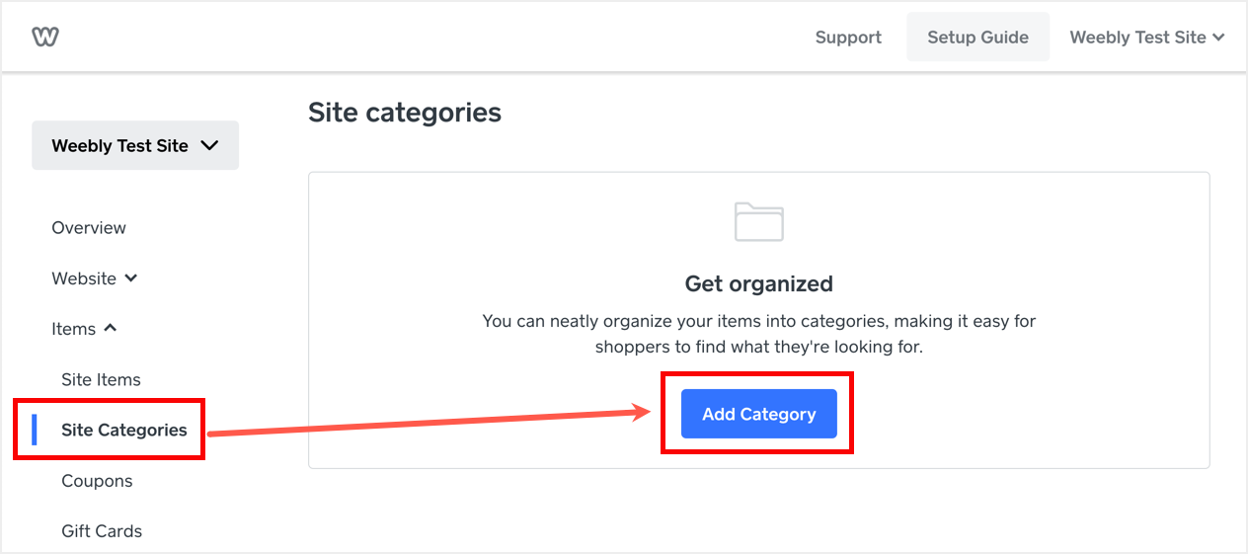Viewport: 1248px width, 554px height.
Task: Open the Coupons section
Action: click(x=97, y=481)
